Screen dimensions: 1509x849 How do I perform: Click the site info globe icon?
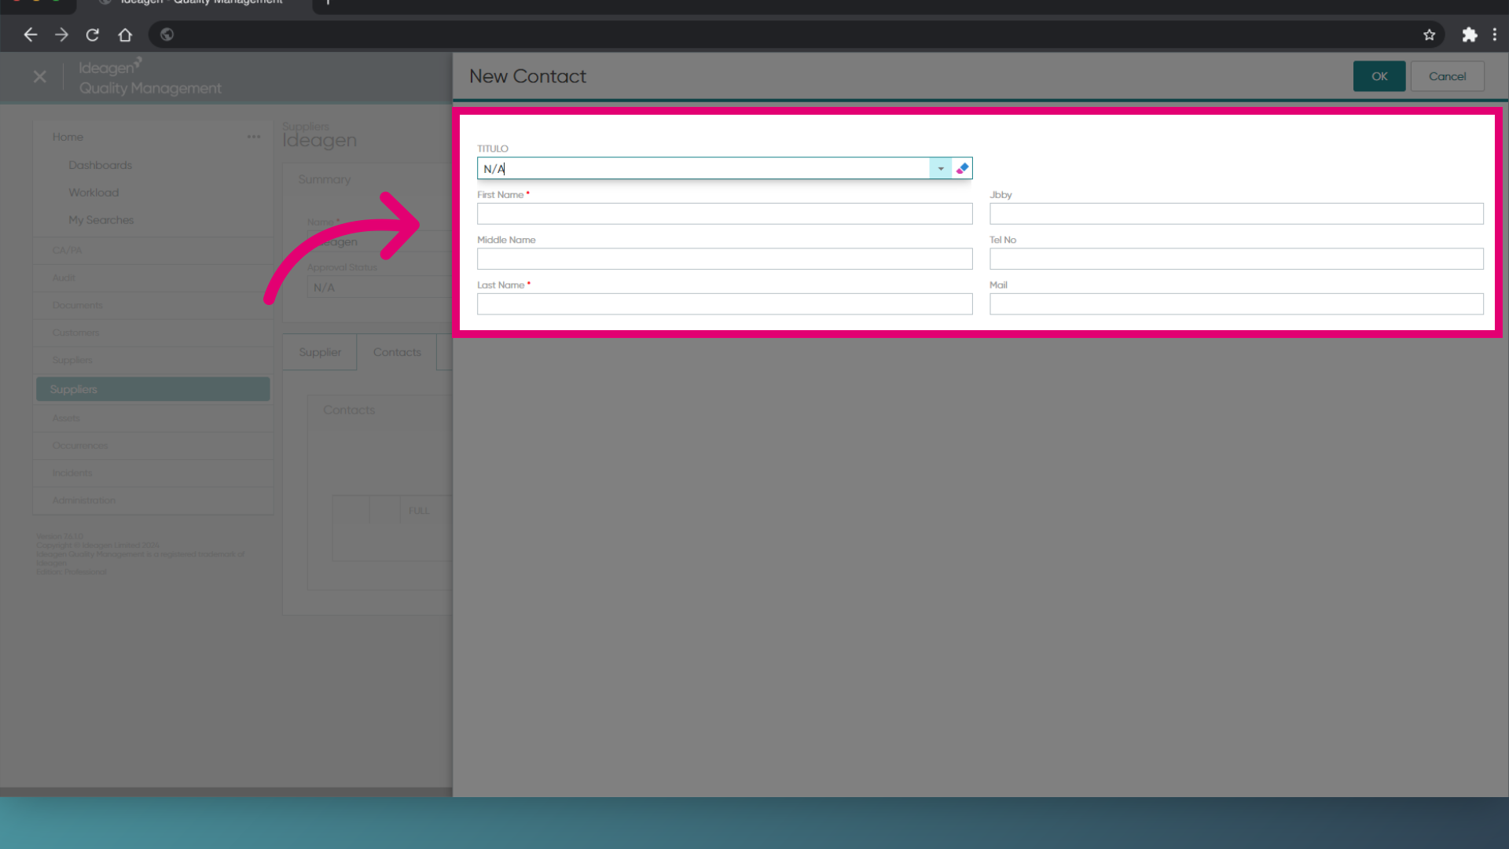coord(167,35)
